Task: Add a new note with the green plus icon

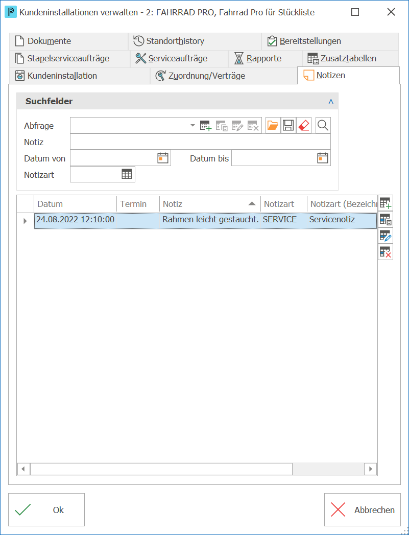Action: (386, 203)
